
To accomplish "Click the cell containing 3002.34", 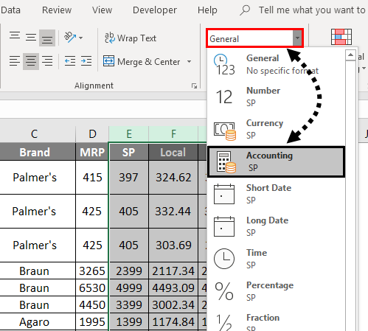I will tap(173, 304).
